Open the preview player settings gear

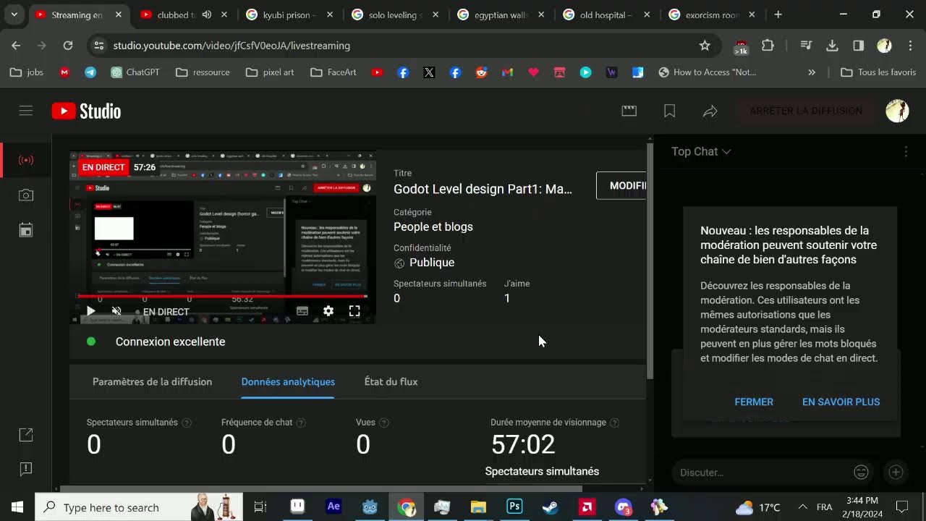[x=328, y=311]
